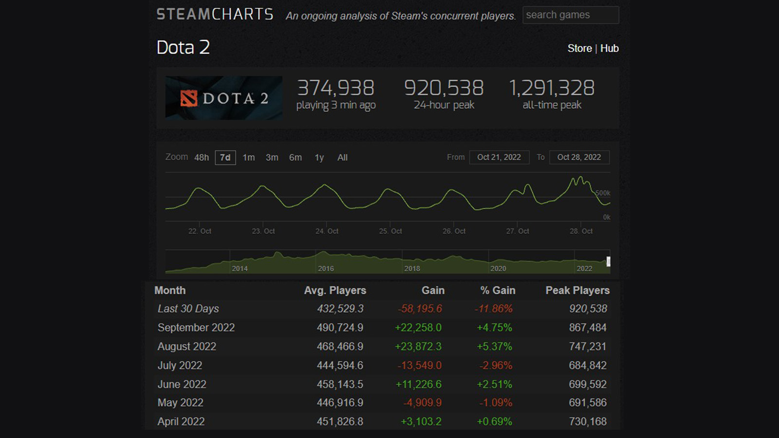Screen dimensions: 779x438
Task: Select the 3m zoom range
Action: [272, 158]
